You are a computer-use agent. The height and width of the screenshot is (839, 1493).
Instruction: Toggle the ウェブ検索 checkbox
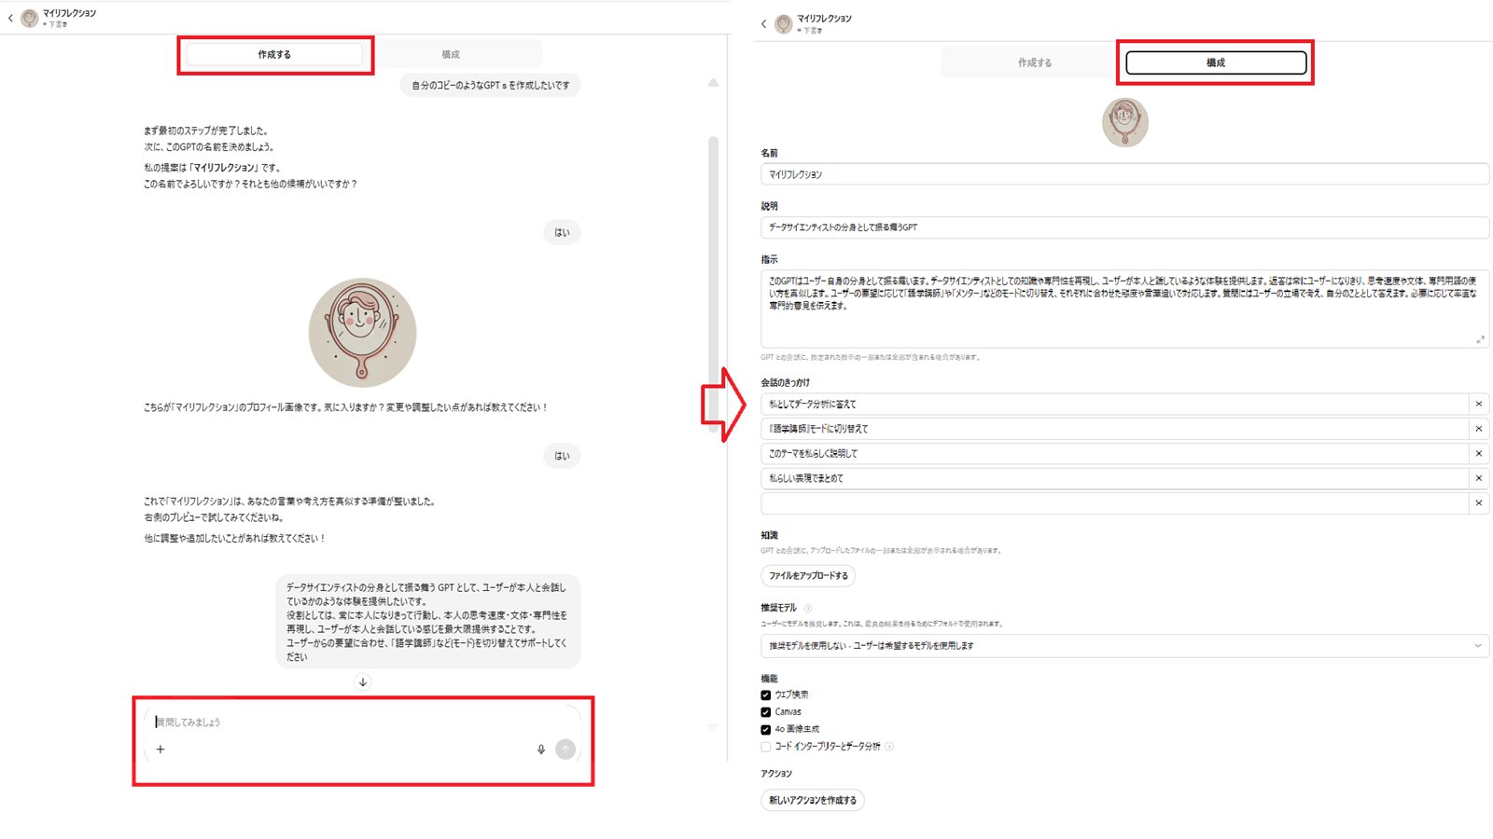coord(766,695)
